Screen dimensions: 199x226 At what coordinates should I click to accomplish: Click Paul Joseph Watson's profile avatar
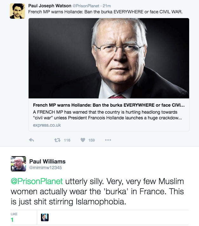(17, 11)
